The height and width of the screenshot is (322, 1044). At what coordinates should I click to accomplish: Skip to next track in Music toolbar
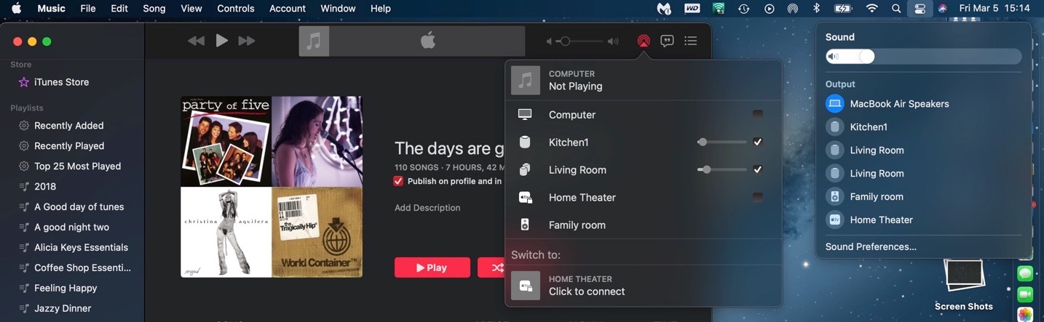tap(247, 41)
